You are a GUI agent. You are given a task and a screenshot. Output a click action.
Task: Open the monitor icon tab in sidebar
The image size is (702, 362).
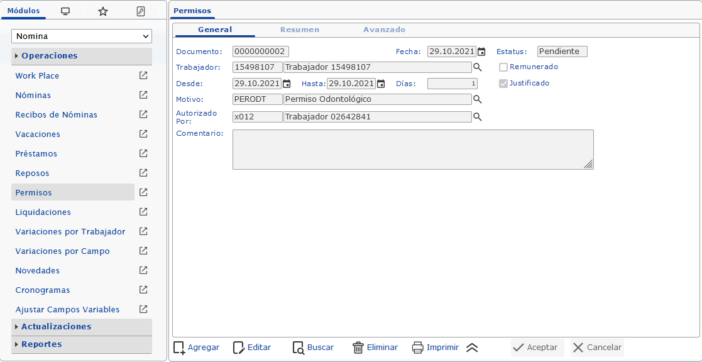click(65, 12)
